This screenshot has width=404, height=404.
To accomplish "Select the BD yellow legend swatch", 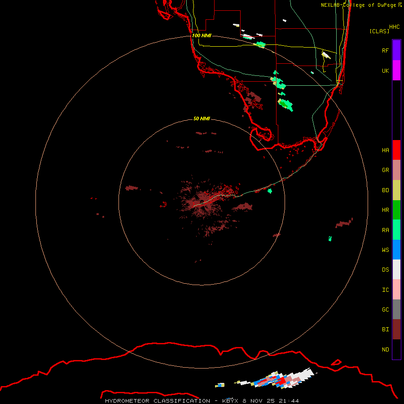I will pyautogui.click(x=396, y=190).
